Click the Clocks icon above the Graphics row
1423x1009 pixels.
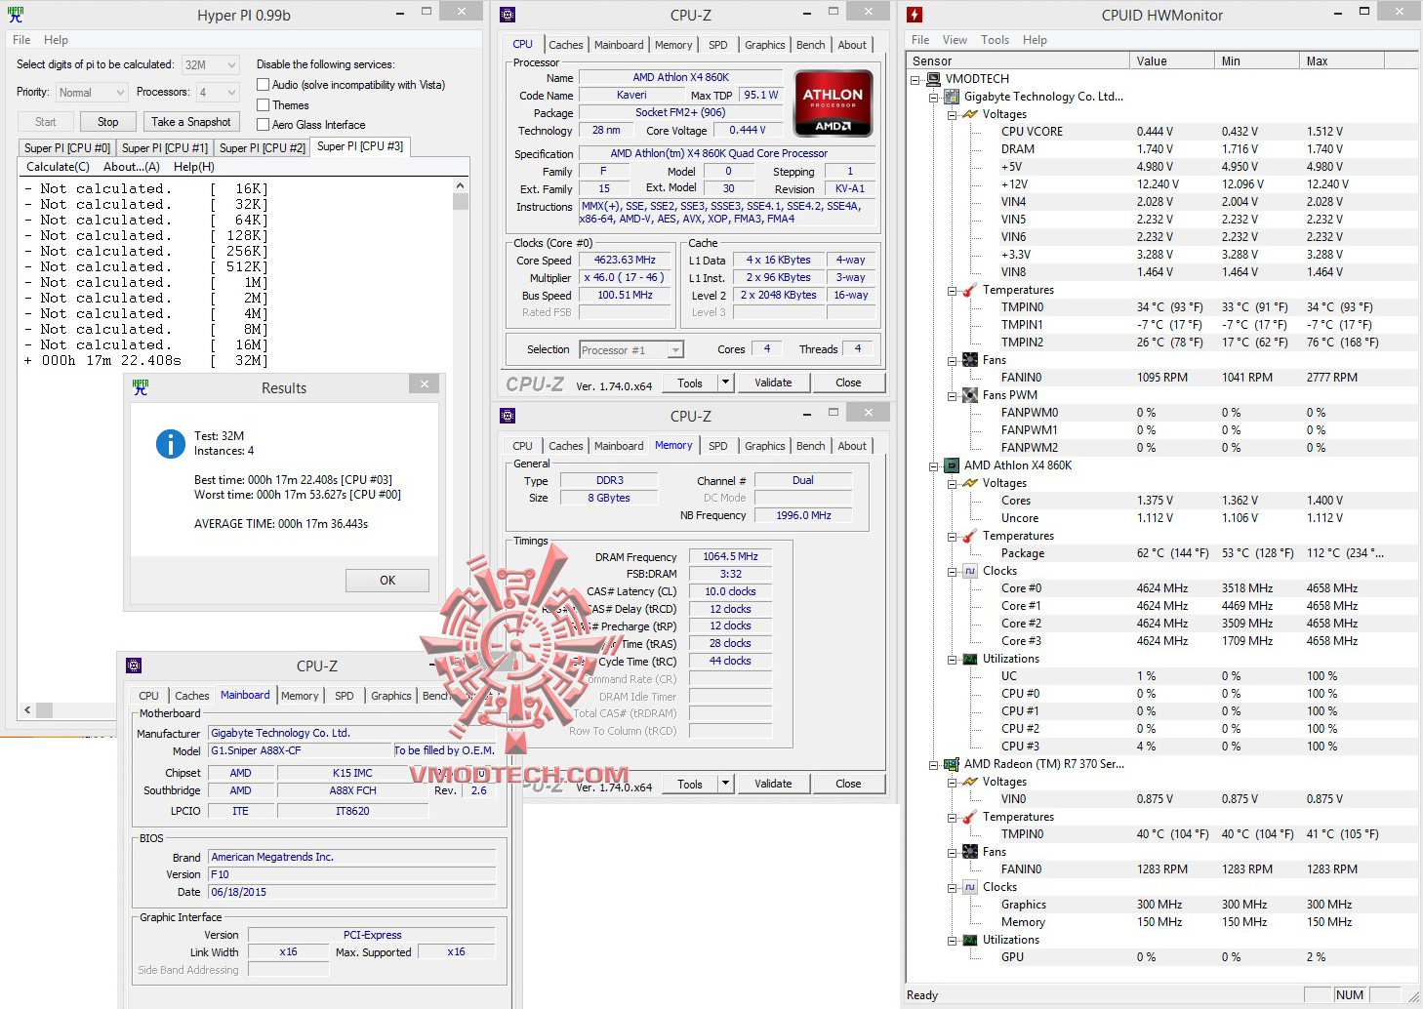click(970, 887)
